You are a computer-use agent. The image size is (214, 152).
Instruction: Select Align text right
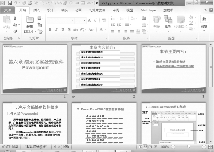[125, 32]
